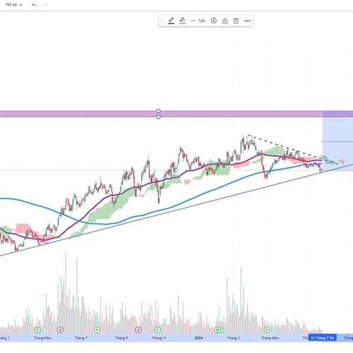Click the 22 Tháng 7 '24 date label
The image size is (353, 353).
tap(322, 338)
